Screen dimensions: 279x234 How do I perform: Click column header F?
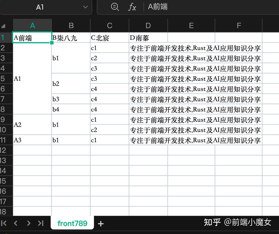pyautogui.click(x=238, y=25)
